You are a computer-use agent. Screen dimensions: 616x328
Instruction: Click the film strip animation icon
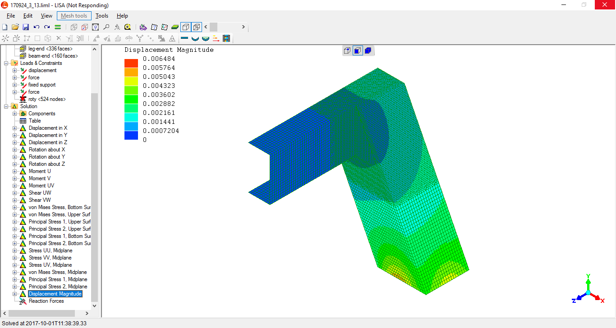point(226,38)
